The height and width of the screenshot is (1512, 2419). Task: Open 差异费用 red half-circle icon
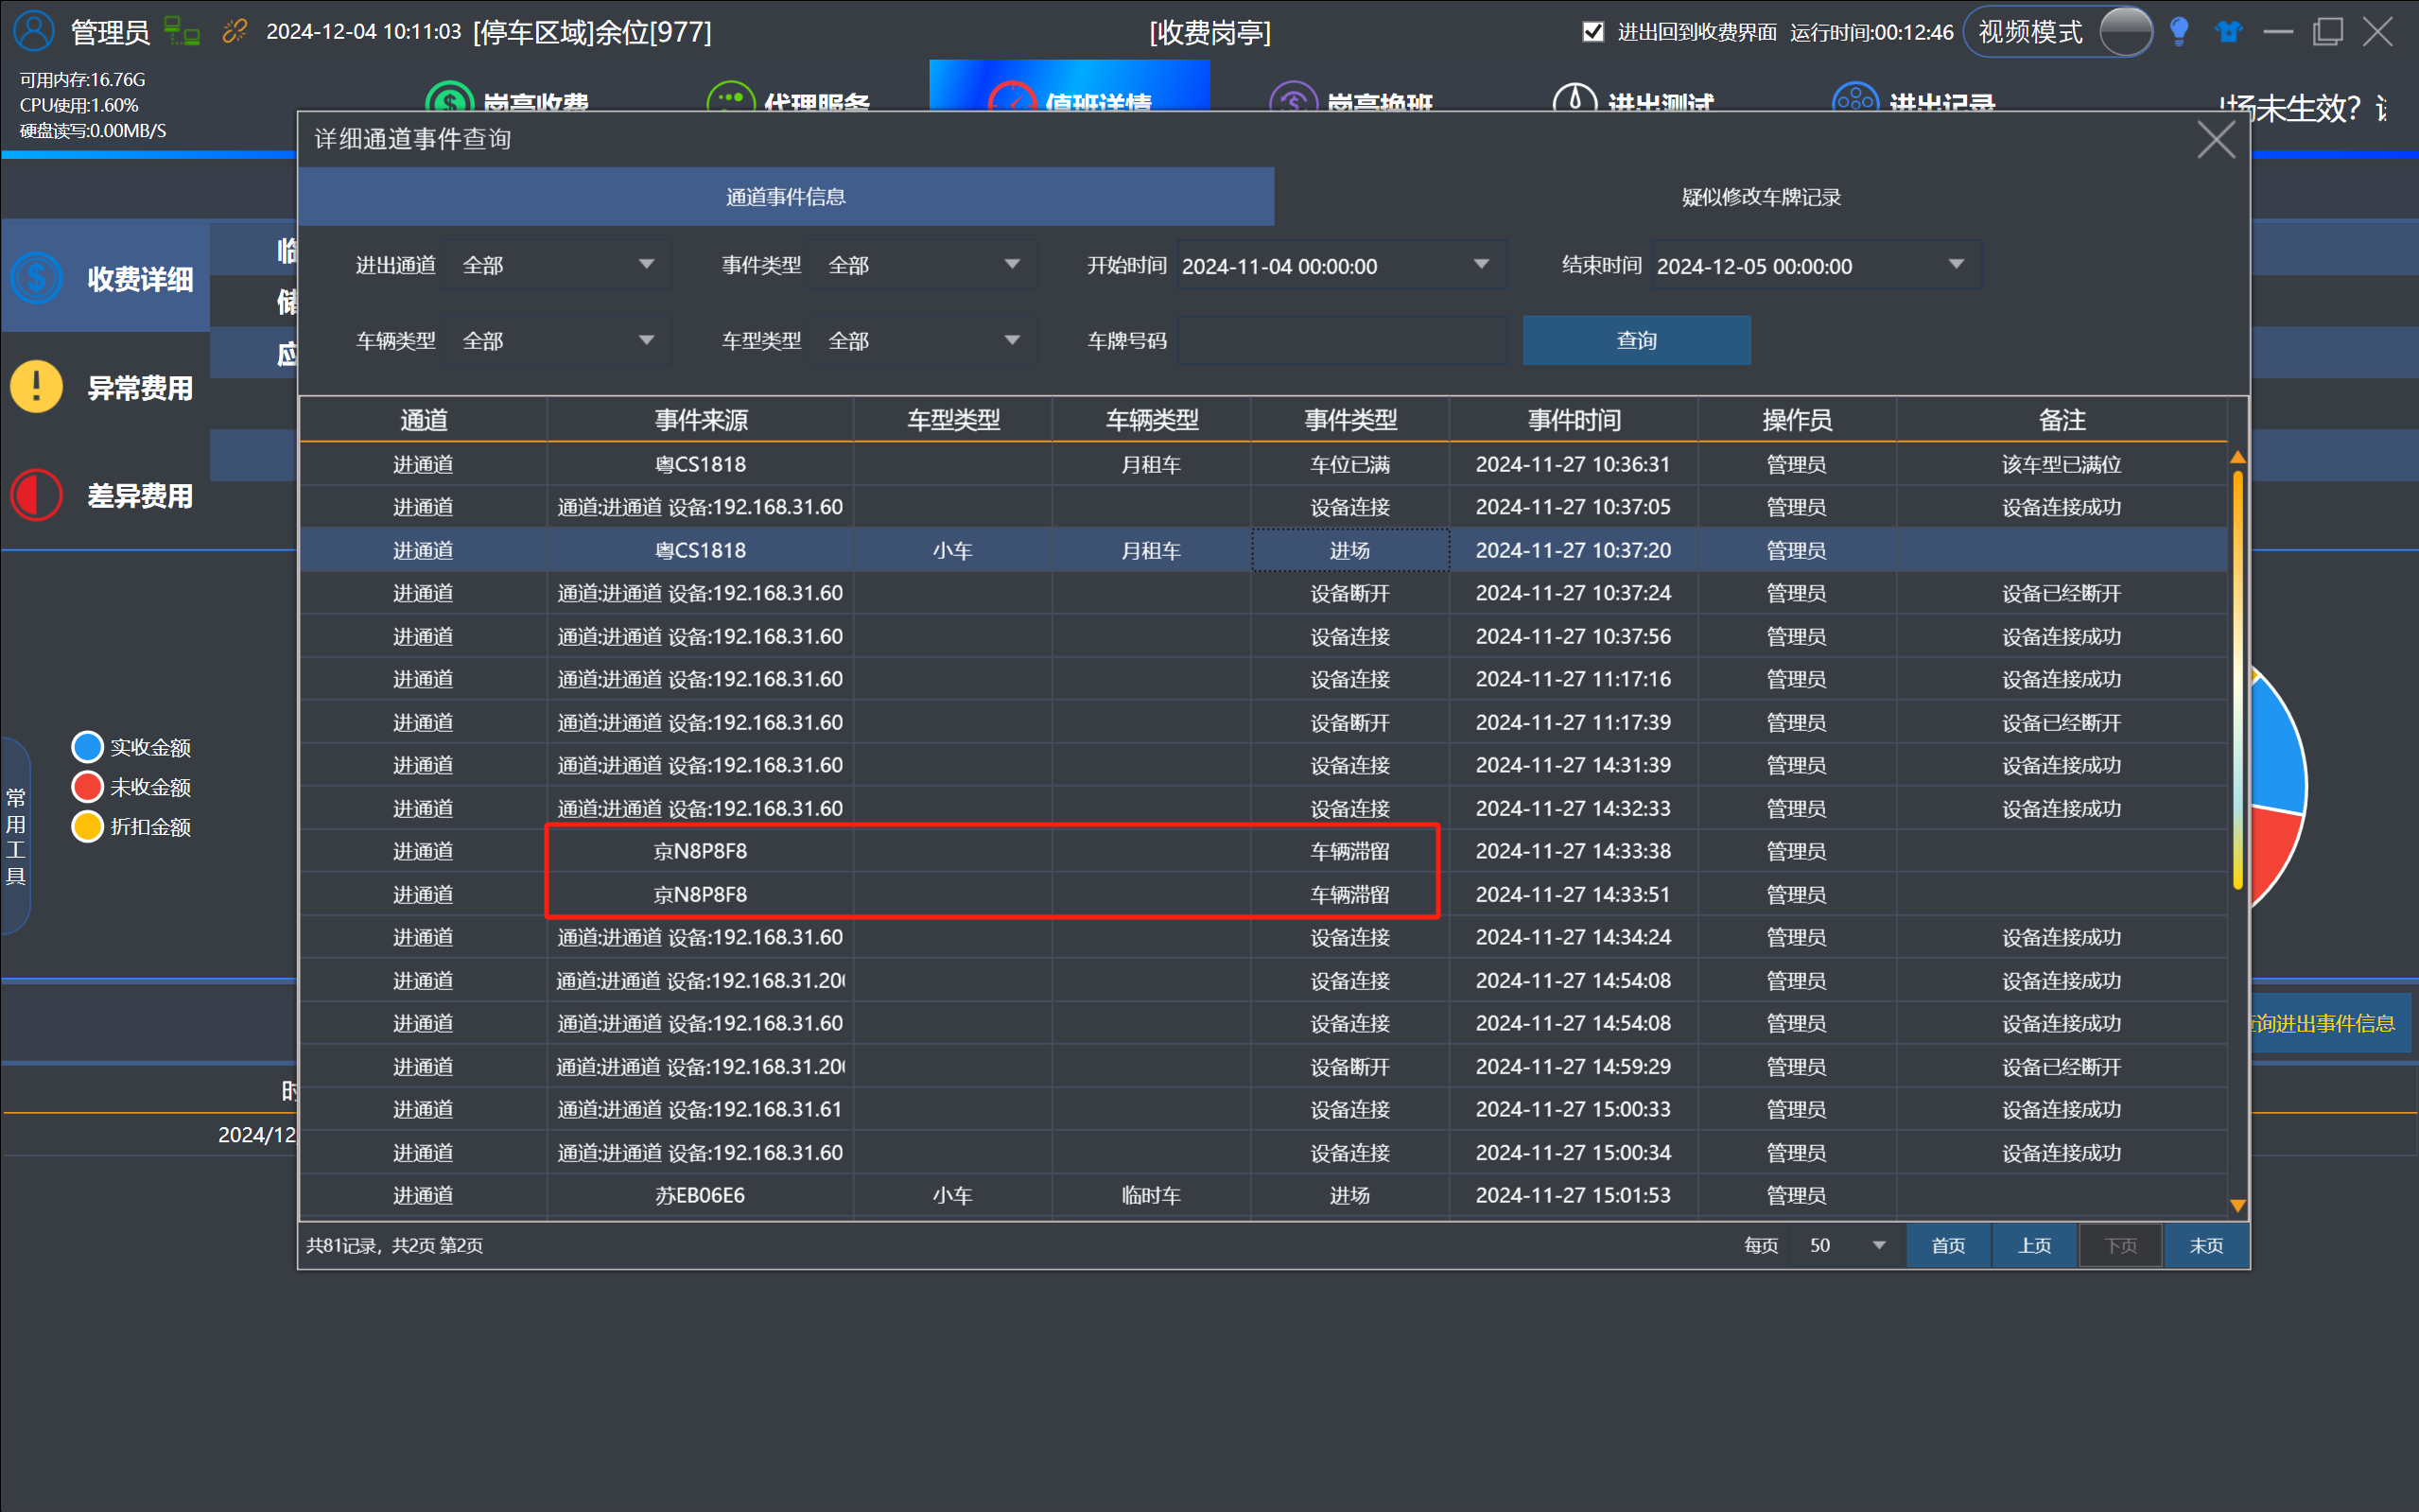click(x=37, y=495)
